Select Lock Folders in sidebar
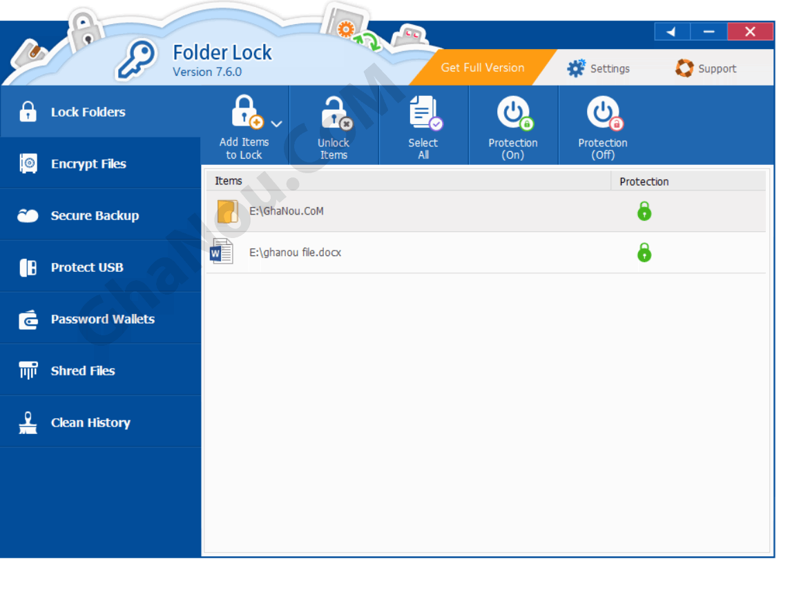This screenshot has height=590, width=790. pos(101,112)
